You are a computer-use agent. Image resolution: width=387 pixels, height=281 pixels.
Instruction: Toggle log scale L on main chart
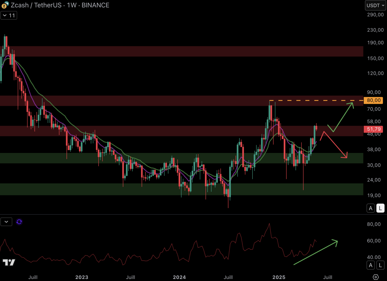coord(380,208)
